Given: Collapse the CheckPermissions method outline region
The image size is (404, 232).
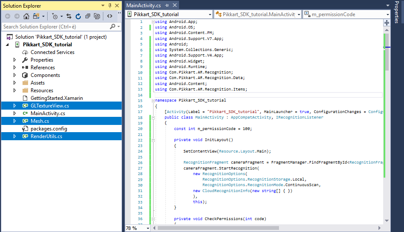Looking at the screenshot, I should 153,219.
